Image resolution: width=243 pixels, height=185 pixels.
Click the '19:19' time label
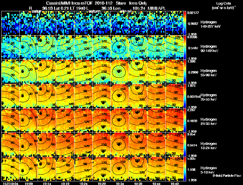(x=65, y=183)
